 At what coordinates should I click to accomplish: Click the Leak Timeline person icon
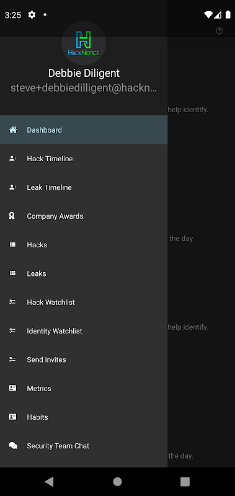12,187
